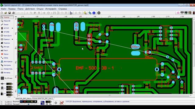Open SMD pad size presets dropdown

click(x=5, y=94)
